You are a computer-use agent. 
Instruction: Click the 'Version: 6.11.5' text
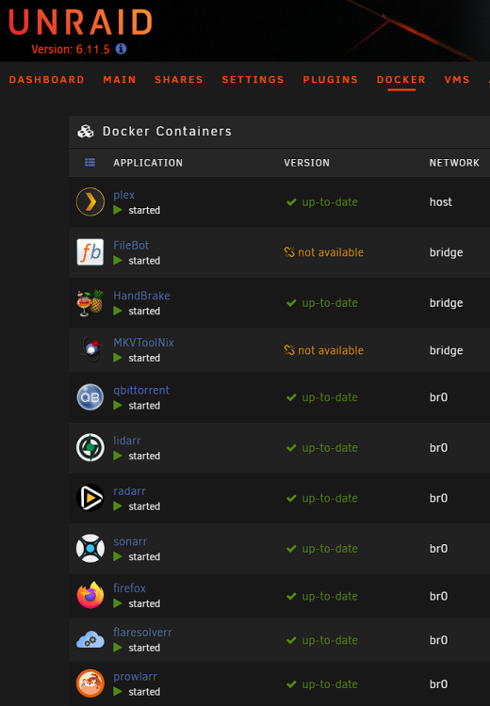click(x=71, y=49)
